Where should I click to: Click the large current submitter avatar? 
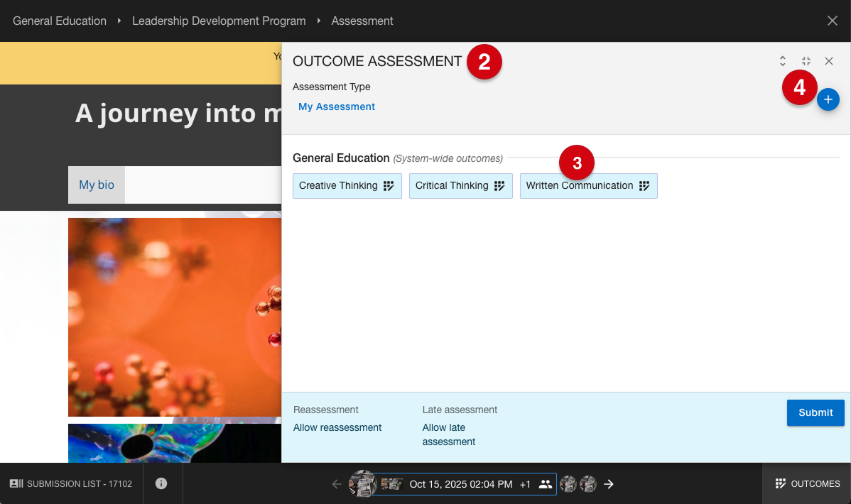click(x=362, y=483)
